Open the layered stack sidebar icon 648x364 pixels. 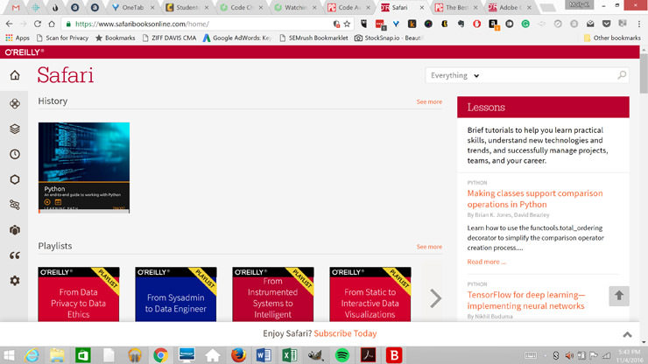[x=15, y=129]
